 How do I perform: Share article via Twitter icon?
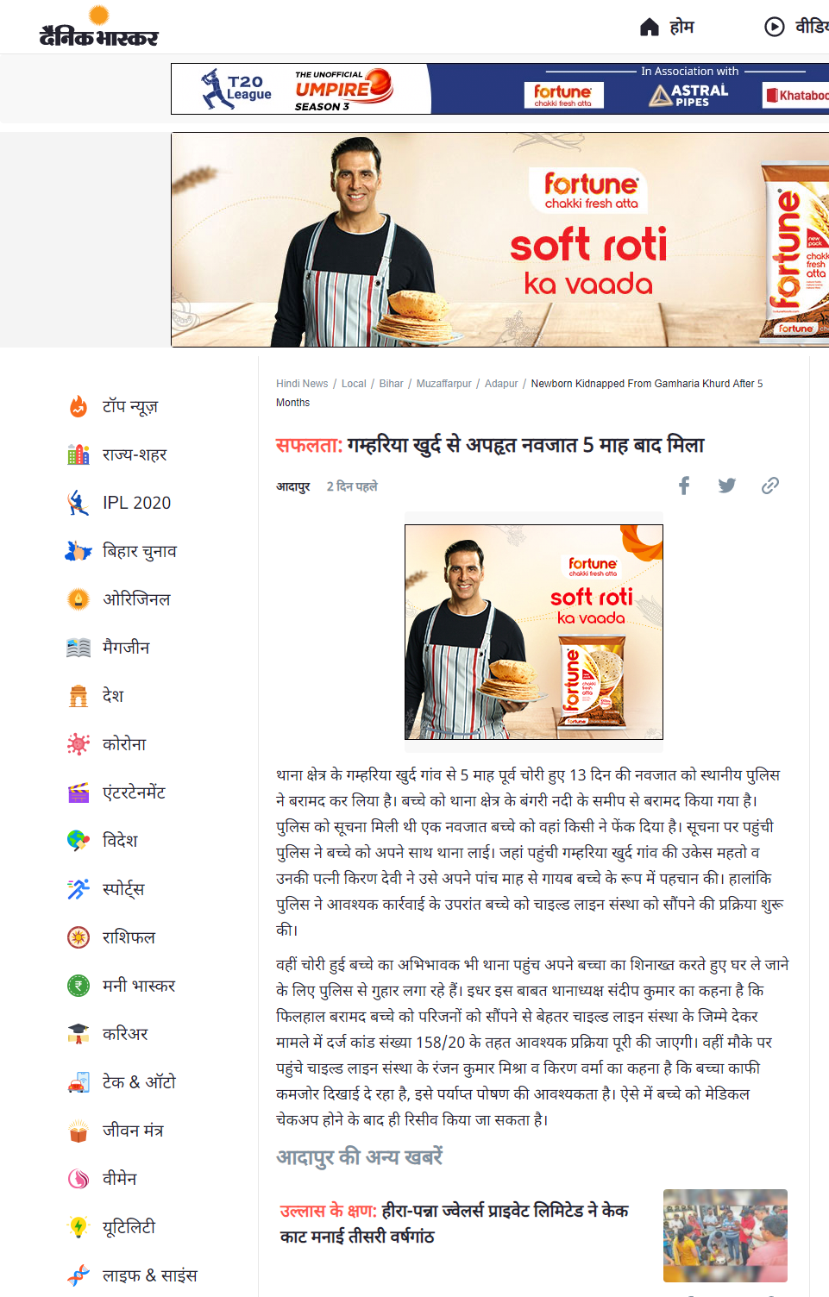tap(727, 486)
